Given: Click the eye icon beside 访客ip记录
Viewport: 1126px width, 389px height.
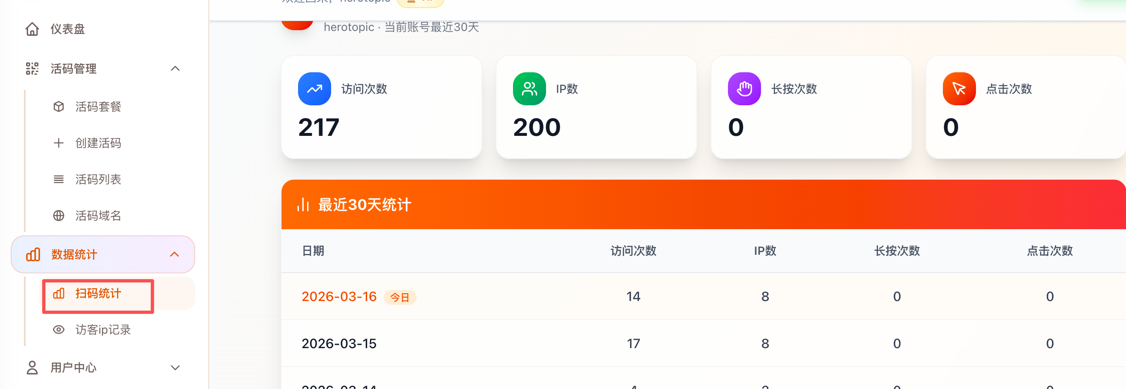Looking at the screenshot, I should (x=59, y=330).
